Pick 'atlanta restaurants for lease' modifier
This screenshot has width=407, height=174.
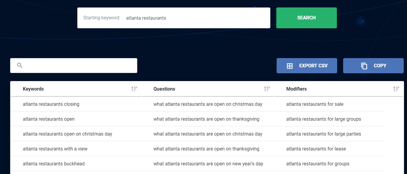click(x=316, y=149)
